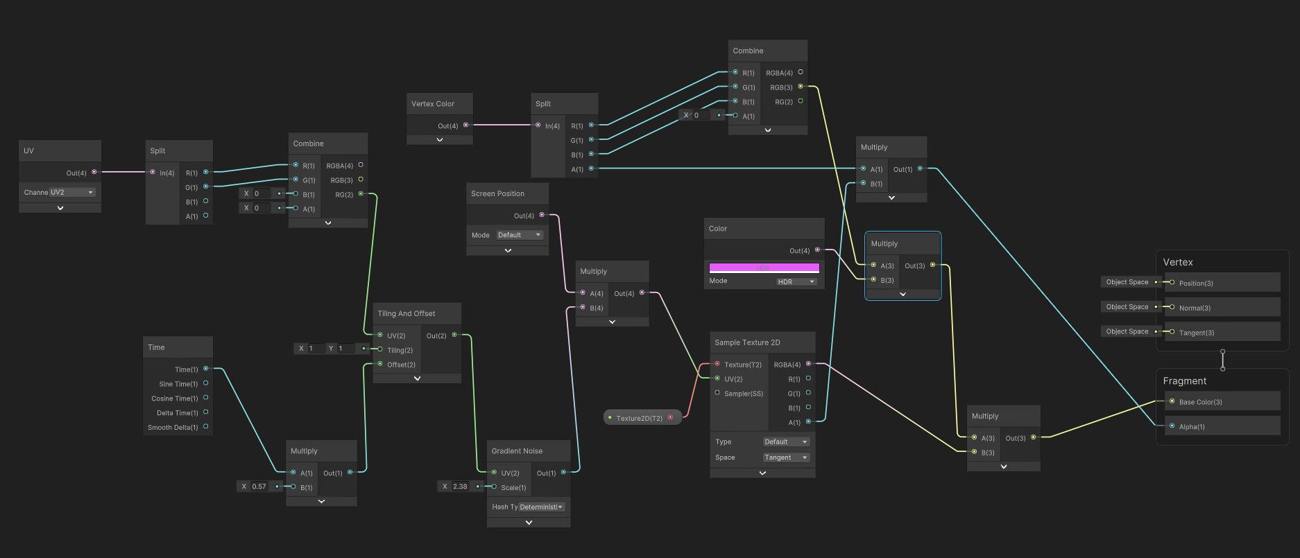Select the Base Color(3) fragment block
This screenshot has width=1300, height=558.
1222,401
